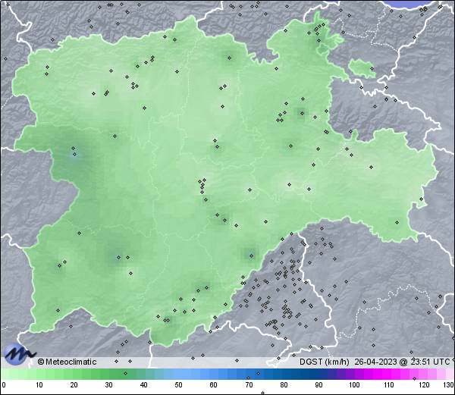The width and height of the screenshot is (455, 395).
Task: Select the 0 value on wind scale
Action: (x=4, y=385)
